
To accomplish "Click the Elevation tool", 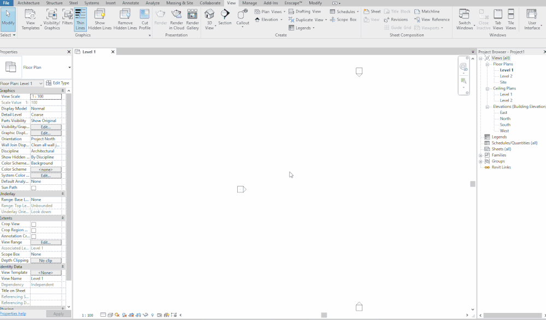I will 266,20.
